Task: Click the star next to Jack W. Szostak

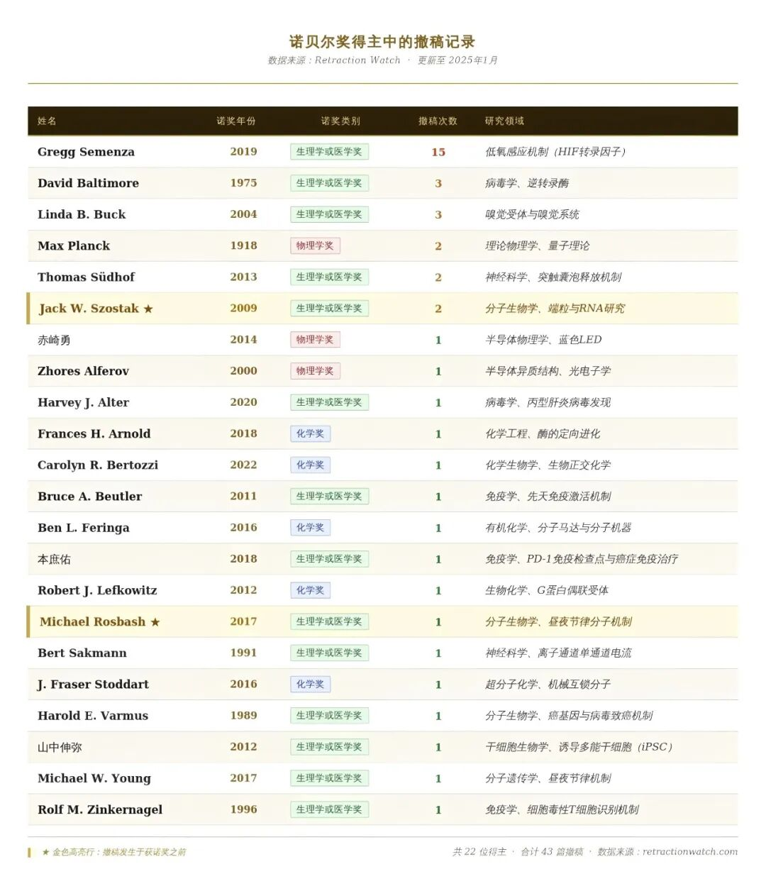Action: [148, 309]
